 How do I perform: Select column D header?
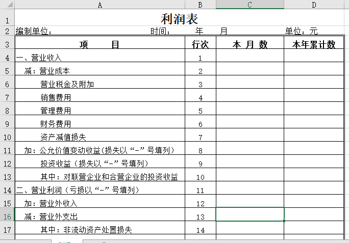[x=314, y=5]
